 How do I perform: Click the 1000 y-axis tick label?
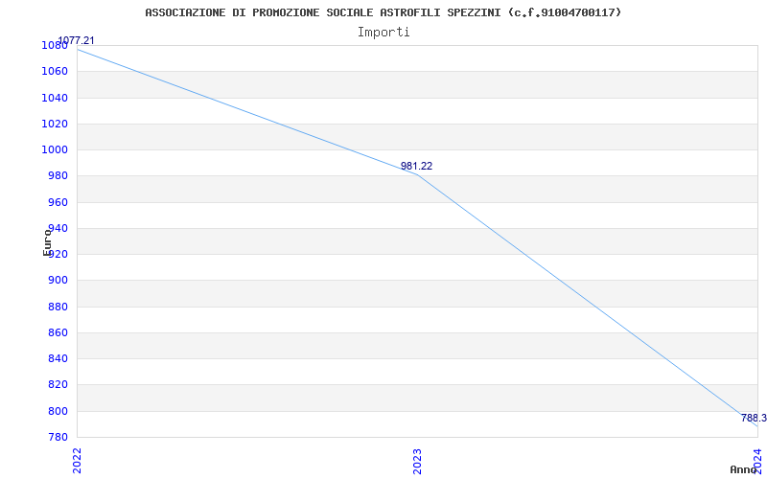point(55,150)
